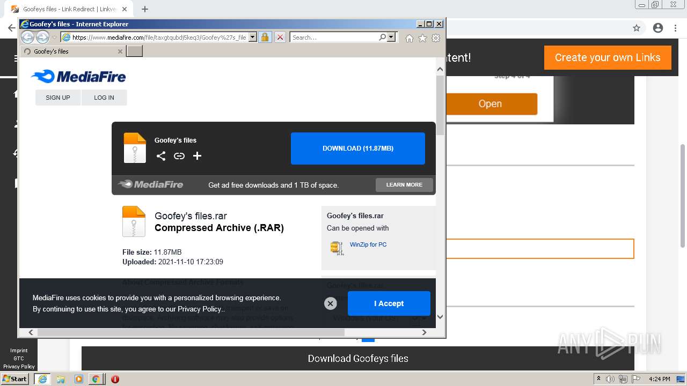Open the file explorer folder taskbar icon
Screen dimensions: 687x386
[61, 379]
